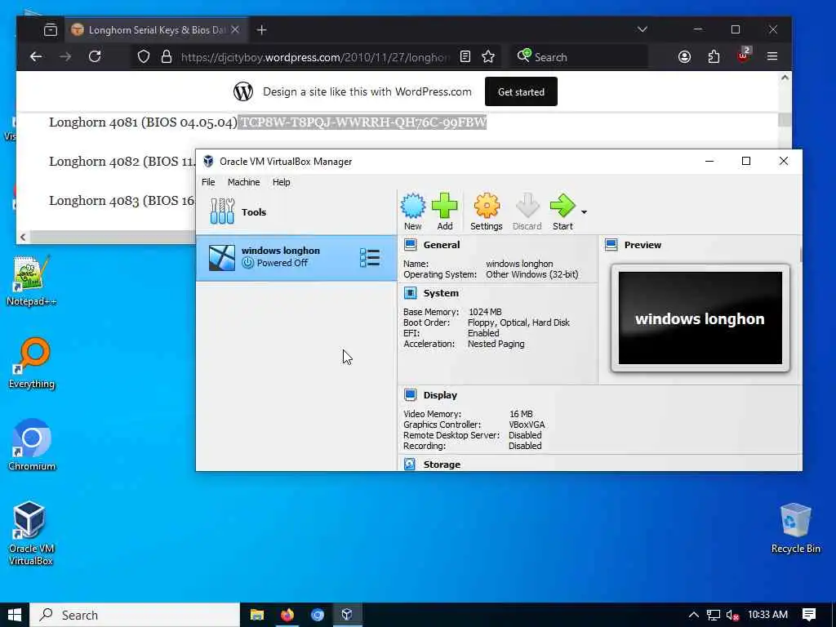Select the windows longhon VM in list
The height and width of the screenshot is (627, 836).
(296, 257)
